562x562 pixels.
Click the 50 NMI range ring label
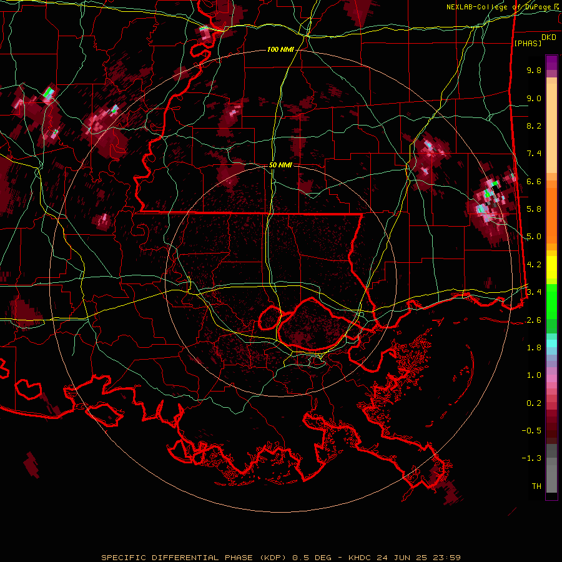pyautogui.click(x=280, y=165)
